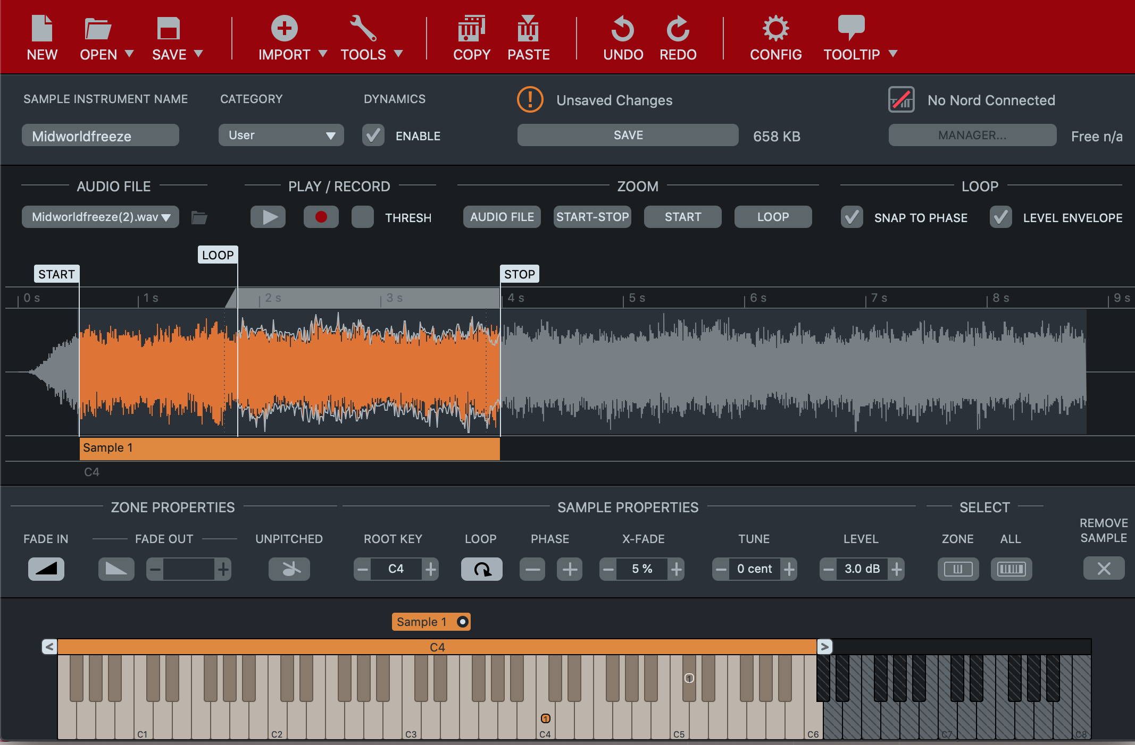Expand the SAVE dropdown arrow
Image resolution: width=1135 pixels, height=745 pixels.
pos(199,54)
